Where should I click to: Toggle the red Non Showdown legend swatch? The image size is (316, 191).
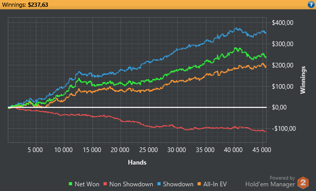(105, 184)
